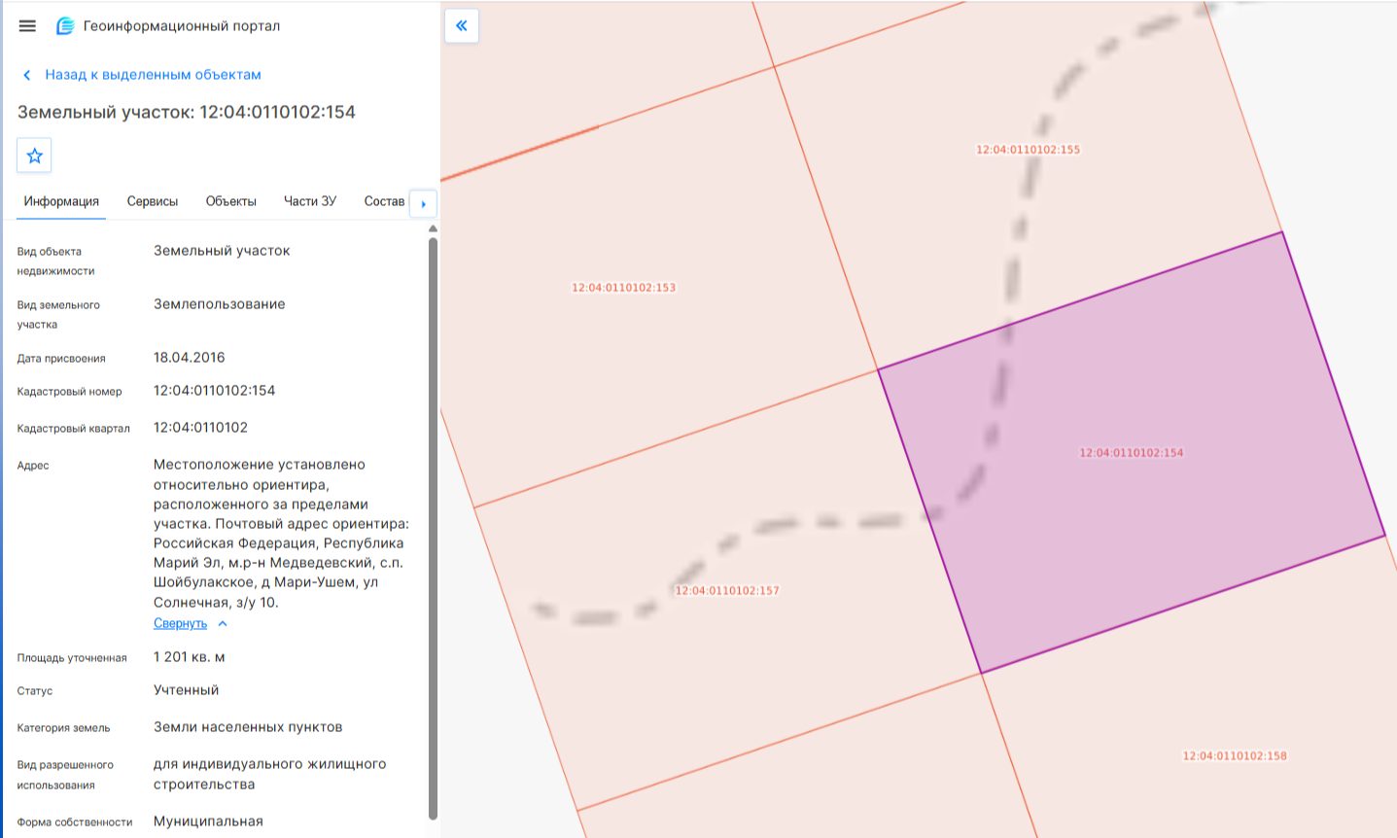Viewport: 1397px width, 838px height.
Task: Click the value Землепользование
Action: point(220,304)
